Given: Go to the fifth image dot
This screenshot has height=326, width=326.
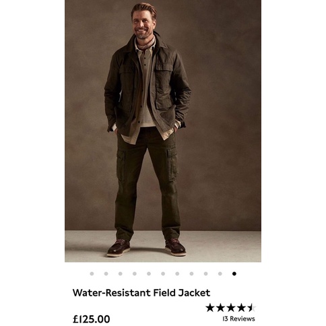Looking at the screenshot, I should pyautogui.click(x=149, y=273).
